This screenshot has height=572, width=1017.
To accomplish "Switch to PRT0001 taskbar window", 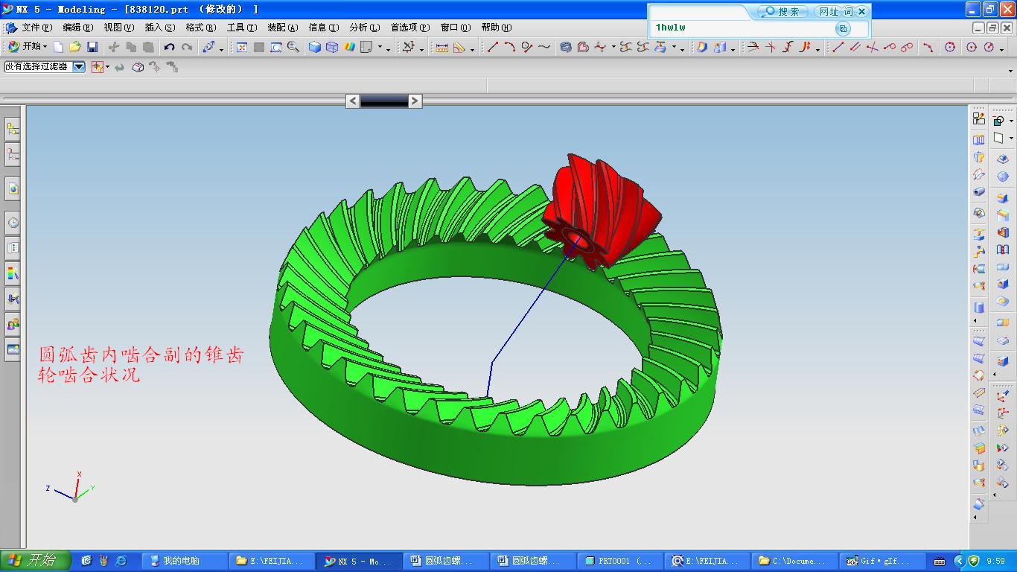I will pos(619,561).
